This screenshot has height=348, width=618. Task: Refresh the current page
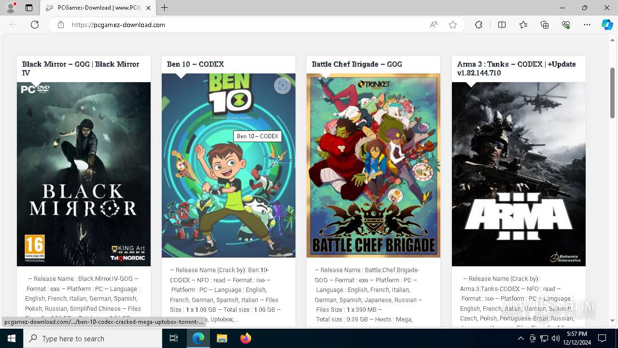tap(35, 25)
